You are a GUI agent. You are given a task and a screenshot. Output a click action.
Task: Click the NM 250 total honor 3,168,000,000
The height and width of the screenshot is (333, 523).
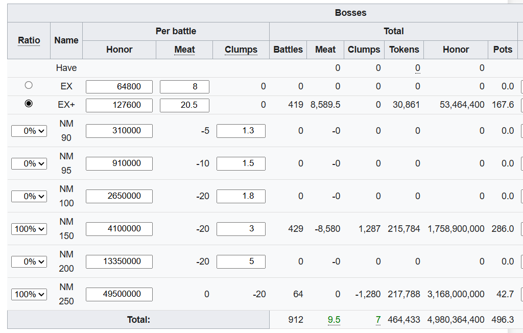pos(456,294)
